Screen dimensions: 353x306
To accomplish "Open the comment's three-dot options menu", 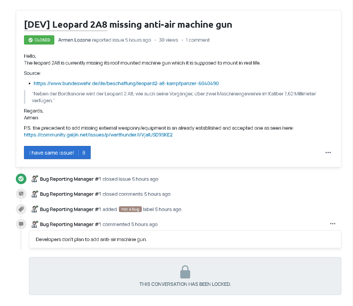I will [x=333, y=224].
